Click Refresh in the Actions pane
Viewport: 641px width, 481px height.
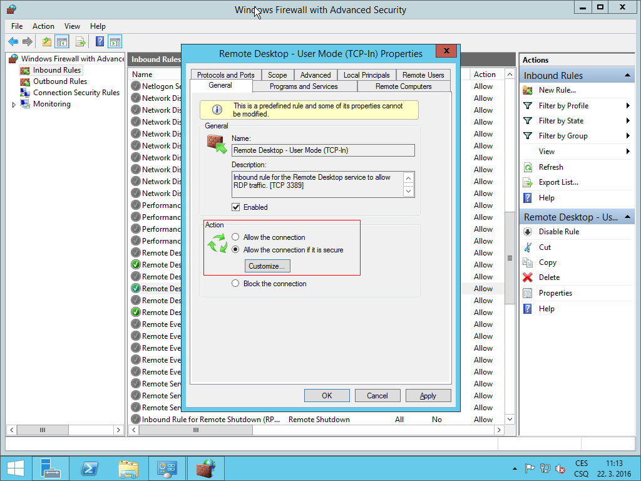pyautogui.click(x=551, y=167)
